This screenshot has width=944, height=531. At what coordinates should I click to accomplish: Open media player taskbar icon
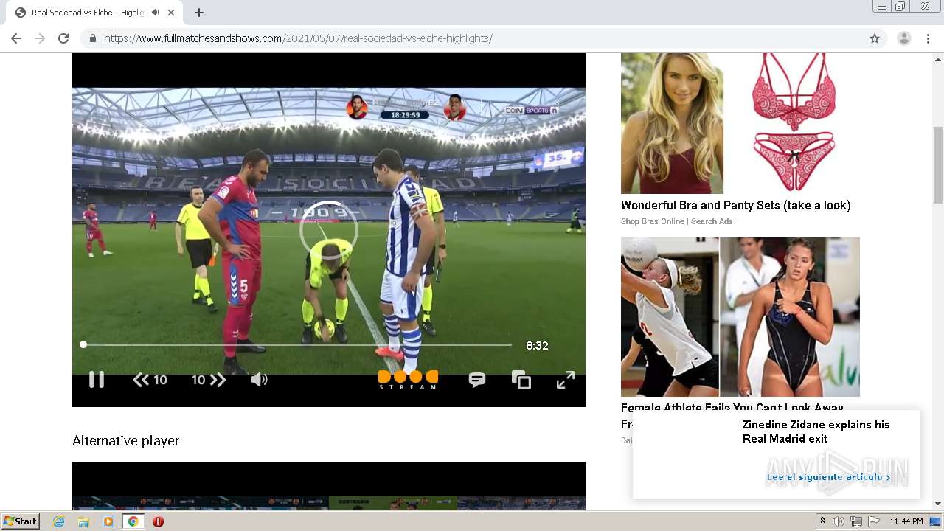[108, 521]
